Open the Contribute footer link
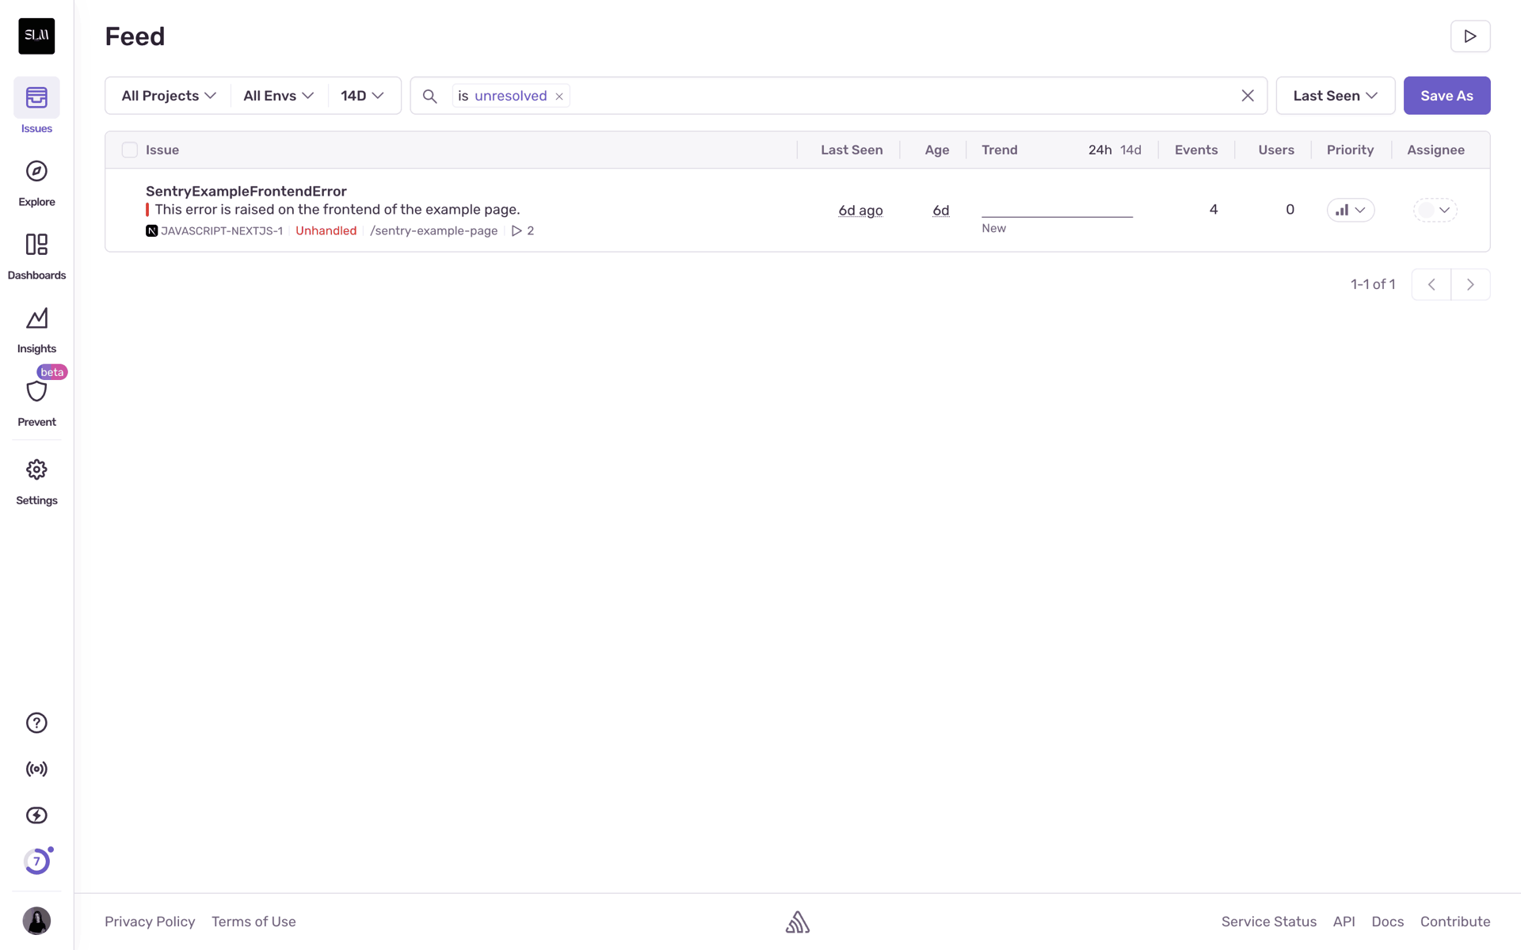This screenshot has height=950, width=1521. pyautogui.click(x=1455, y=921)
